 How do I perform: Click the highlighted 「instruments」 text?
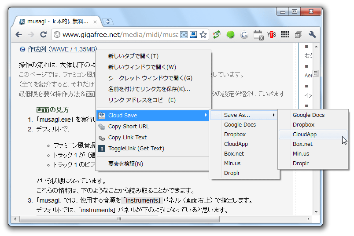point(142,200)
